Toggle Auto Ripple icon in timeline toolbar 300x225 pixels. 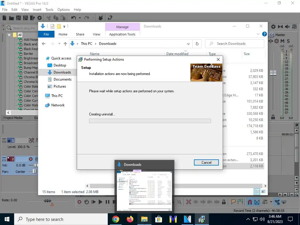(265, 202)
